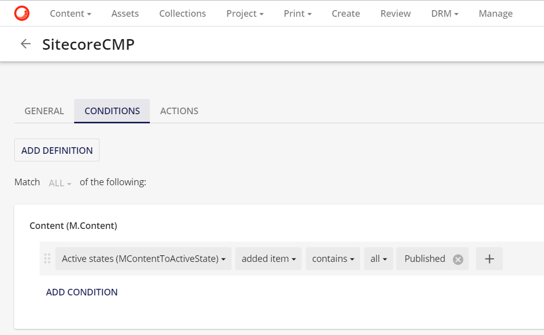The width and height of the screenshot is (544, 335).
Task: Select the Assets menu item
Action: coord(124,13)
